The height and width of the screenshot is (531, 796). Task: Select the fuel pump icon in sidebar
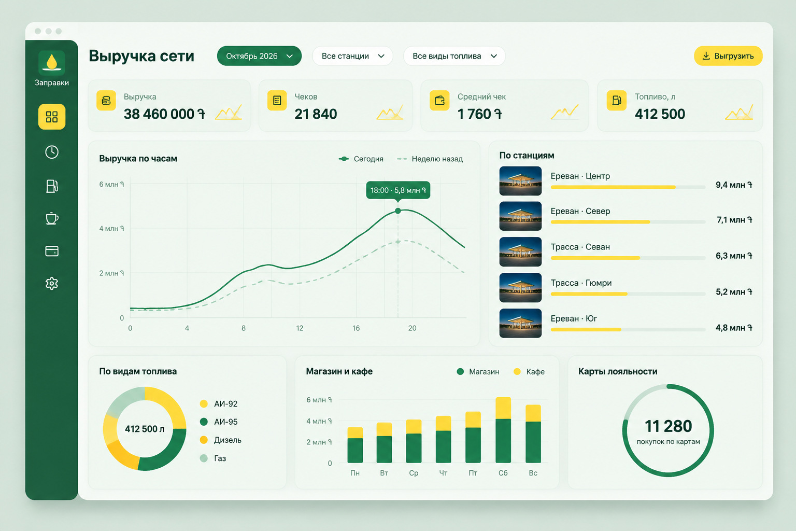[52, 186]
